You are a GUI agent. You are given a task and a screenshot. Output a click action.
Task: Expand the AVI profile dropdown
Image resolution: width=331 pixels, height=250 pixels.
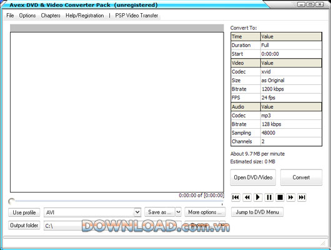pos(137,212)
